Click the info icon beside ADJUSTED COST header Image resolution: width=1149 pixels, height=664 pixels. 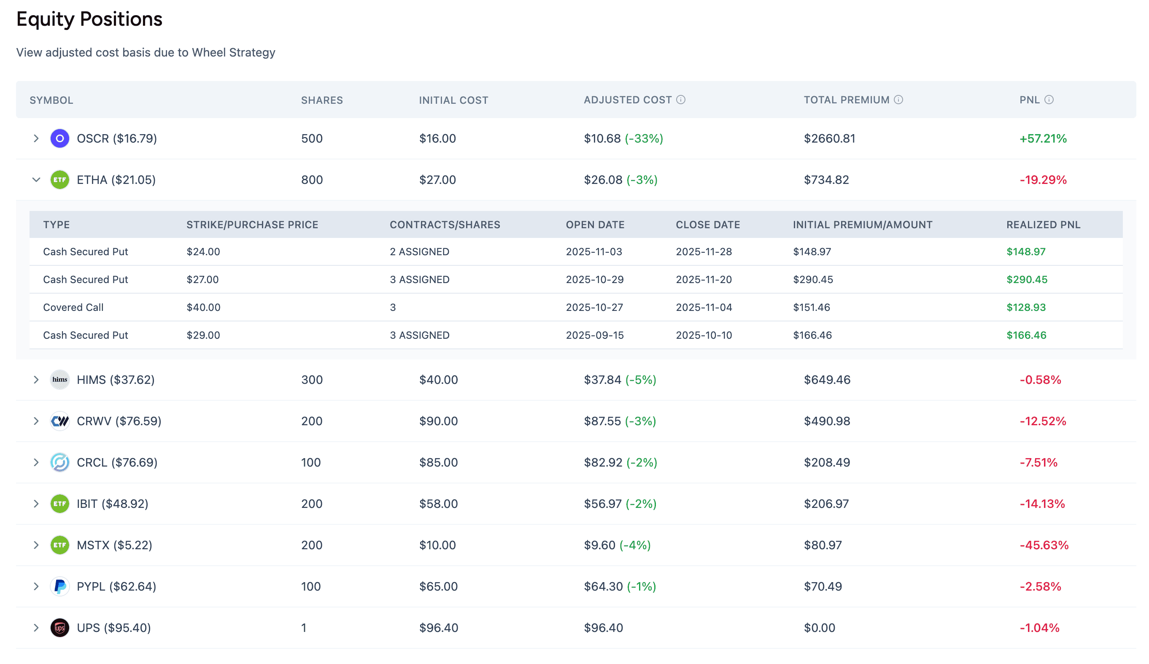[681, 100]
